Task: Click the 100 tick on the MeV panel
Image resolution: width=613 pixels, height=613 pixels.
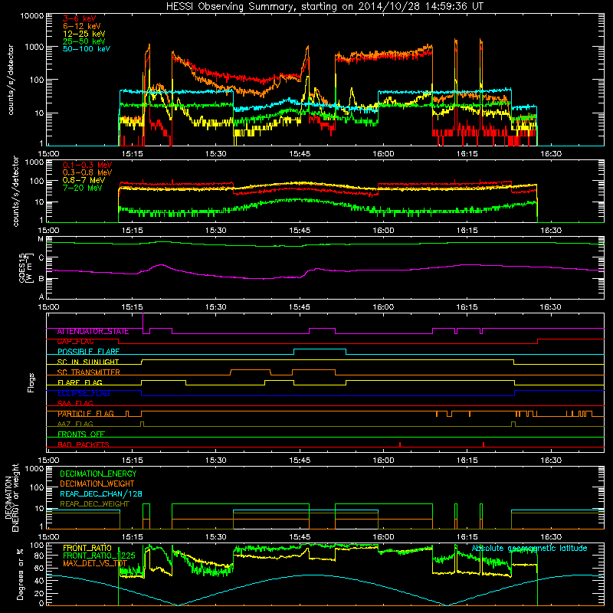Action: click(37, 181)
